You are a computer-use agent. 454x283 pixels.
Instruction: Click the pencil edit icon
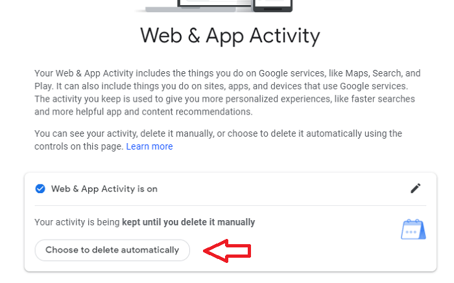[x=416, y=188]
